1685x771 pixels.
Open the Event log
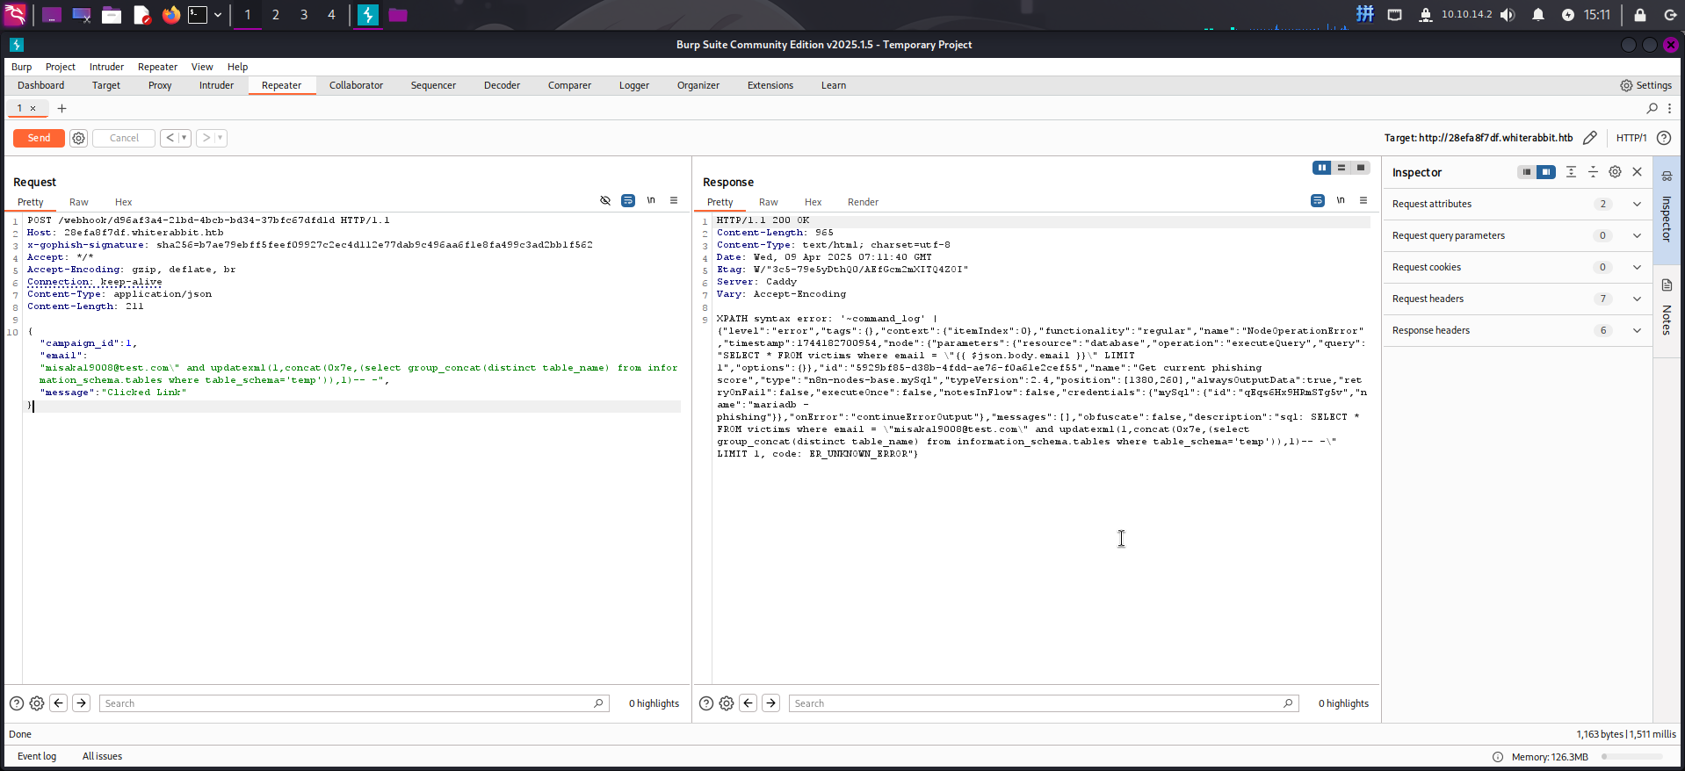coord(37,756)
